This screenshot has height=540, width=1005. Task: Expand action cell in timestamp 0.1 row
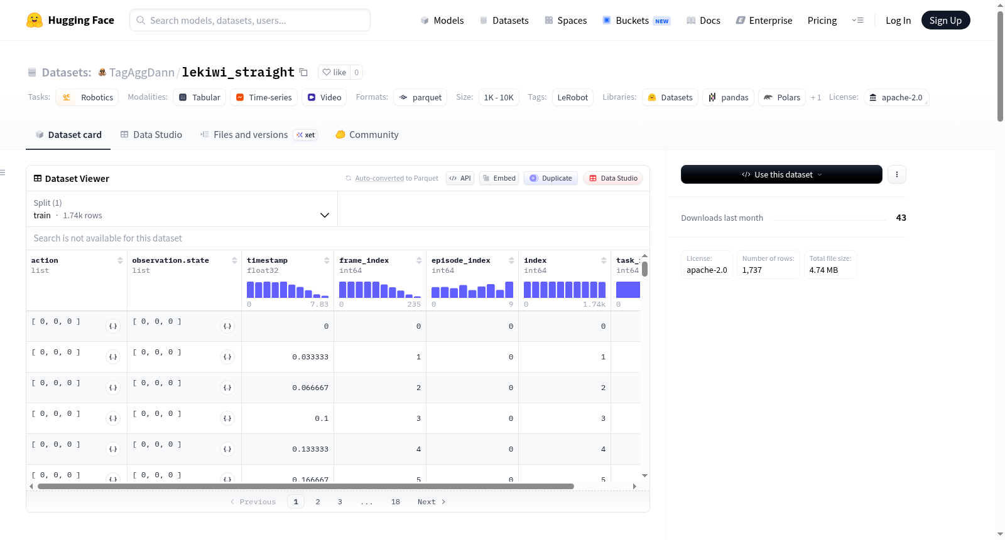click(113, 418)
